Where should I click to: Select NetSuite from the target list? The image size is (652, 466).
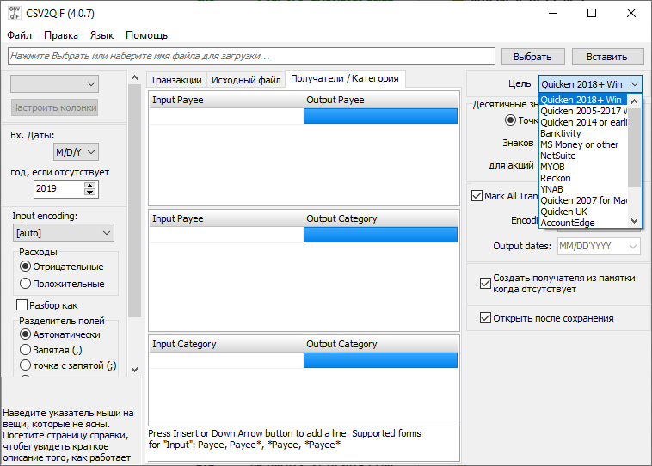583,156
